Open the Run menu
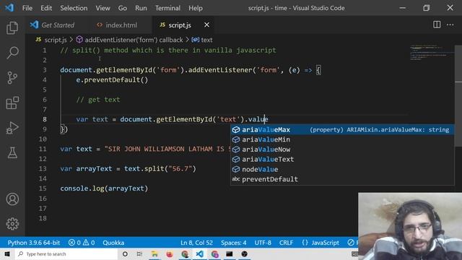The height and width of the screenshot is (260, 462). click(x=141, y=8)
